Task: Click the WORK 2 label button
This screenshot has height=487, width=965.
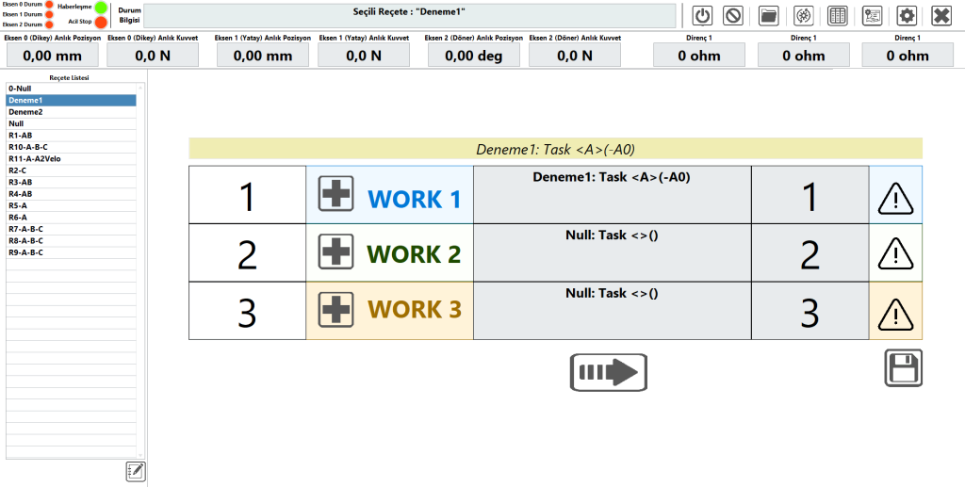Action: pos(414,254)
